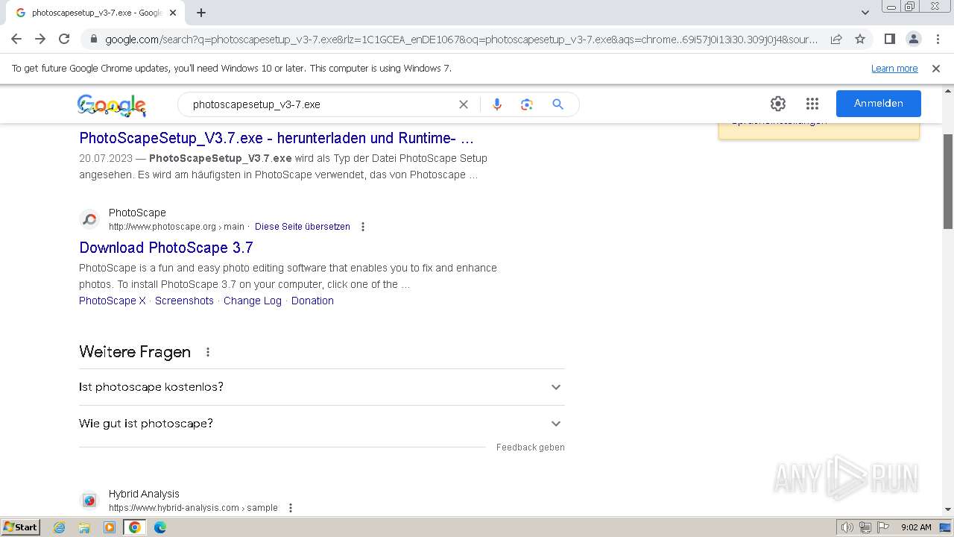Go back to the previous page

[x=16, y=39]
